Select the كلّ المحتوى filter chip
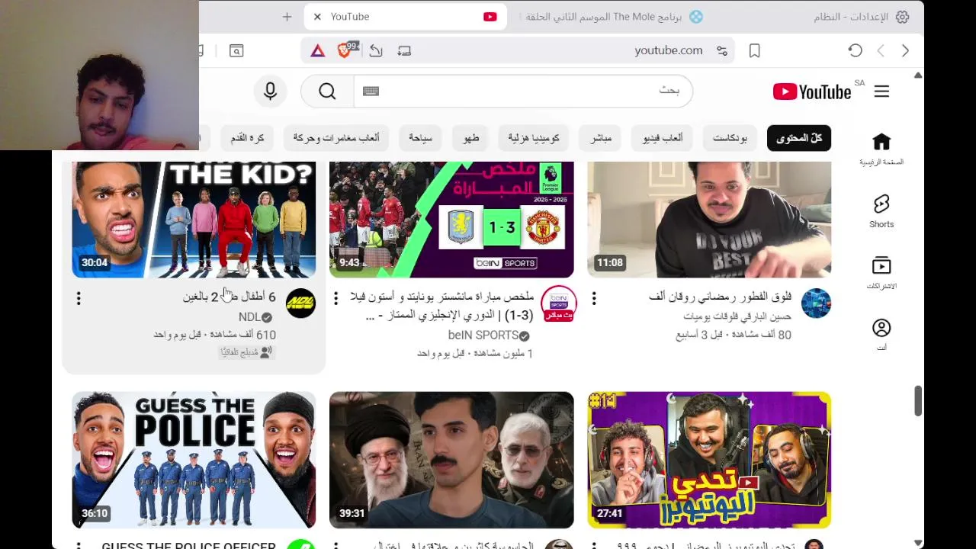976x549 pixels. (799, 138)
